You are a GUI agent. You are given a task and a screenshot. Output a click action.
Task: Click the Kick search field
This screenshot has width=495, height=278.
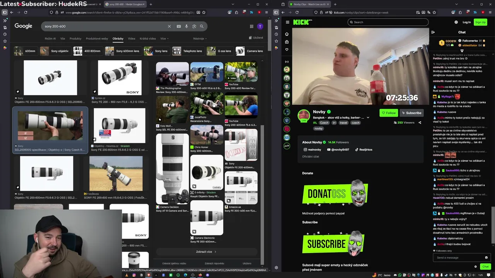388,22
